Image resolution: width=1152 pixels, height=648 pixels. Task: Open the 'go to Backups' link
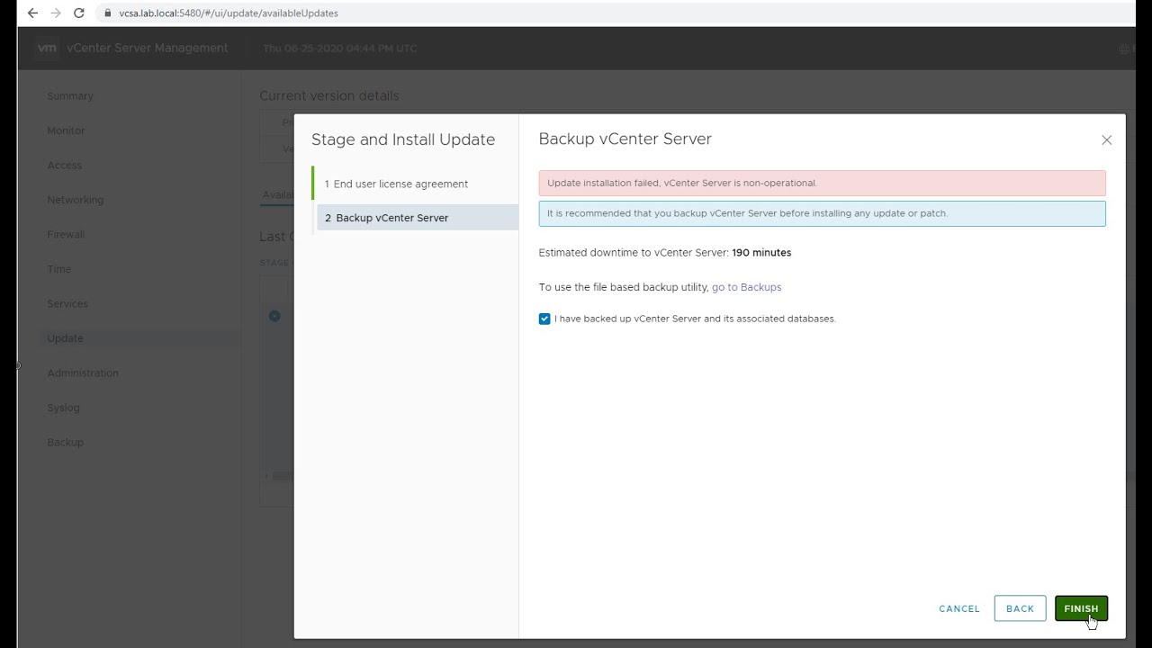746,287
